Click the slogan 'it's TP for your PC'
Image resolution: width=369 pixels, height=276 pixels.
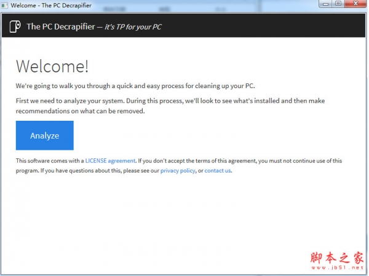coord(133,27)
